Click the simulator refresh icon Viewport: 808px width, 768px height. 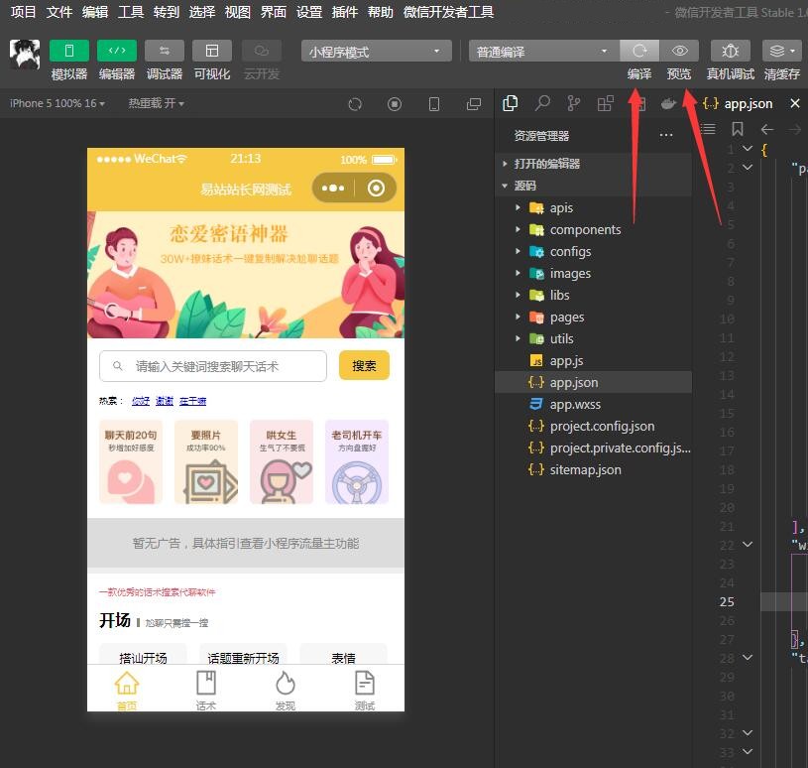pos(354,103)
